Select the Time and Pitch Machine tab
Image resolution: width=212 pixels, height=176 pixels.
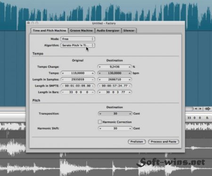49,31
